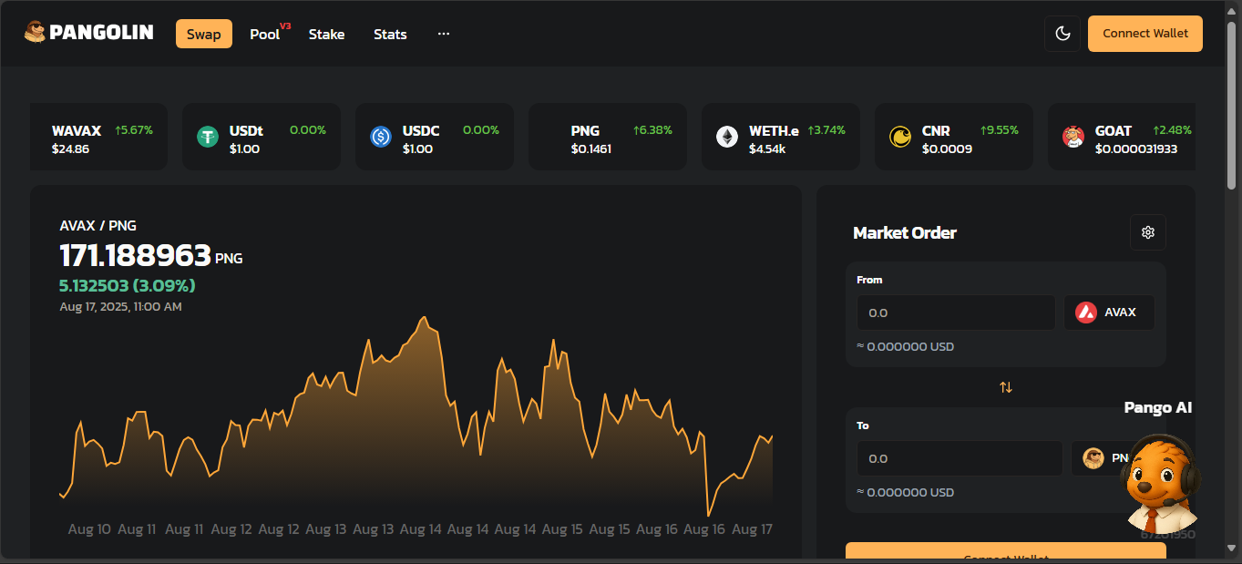Open the AVAX token selector
Image resolution: width=1242 pixels, height=564 pixels.
[x=1108, y=313]
